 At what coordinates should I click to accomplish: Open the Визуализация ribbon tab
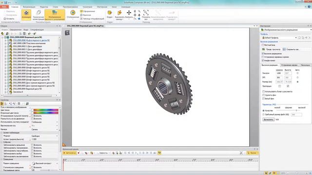pos(29,7)
